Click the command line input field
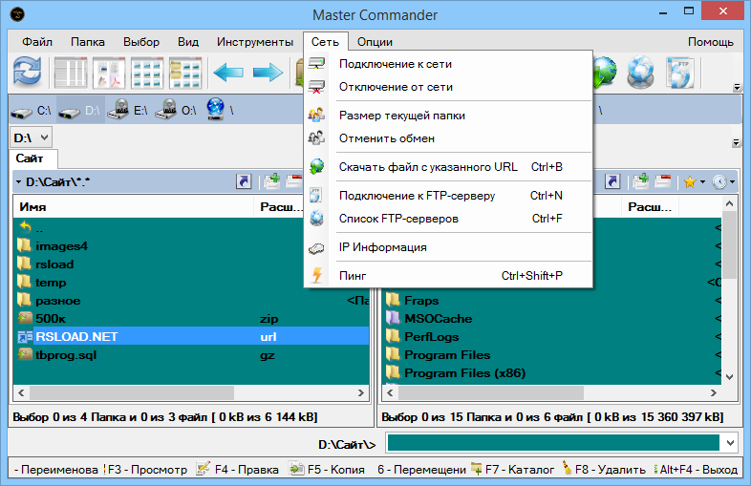 553,443
